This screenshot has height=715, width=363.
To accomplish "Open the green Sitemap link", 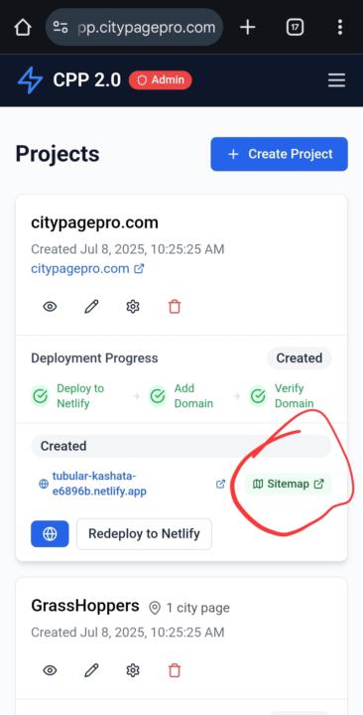I will (x=289, y=484).
